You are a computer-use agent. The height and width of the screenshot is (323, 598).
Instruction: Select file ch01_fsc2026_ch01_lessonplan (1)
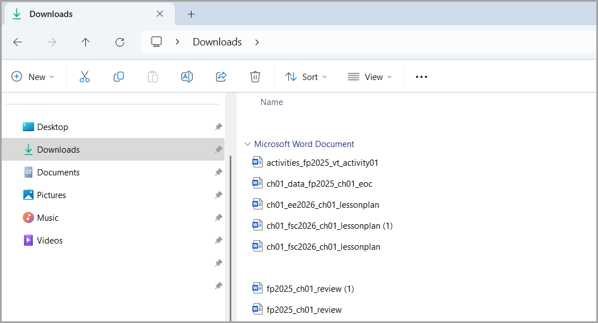pos(330,226)
